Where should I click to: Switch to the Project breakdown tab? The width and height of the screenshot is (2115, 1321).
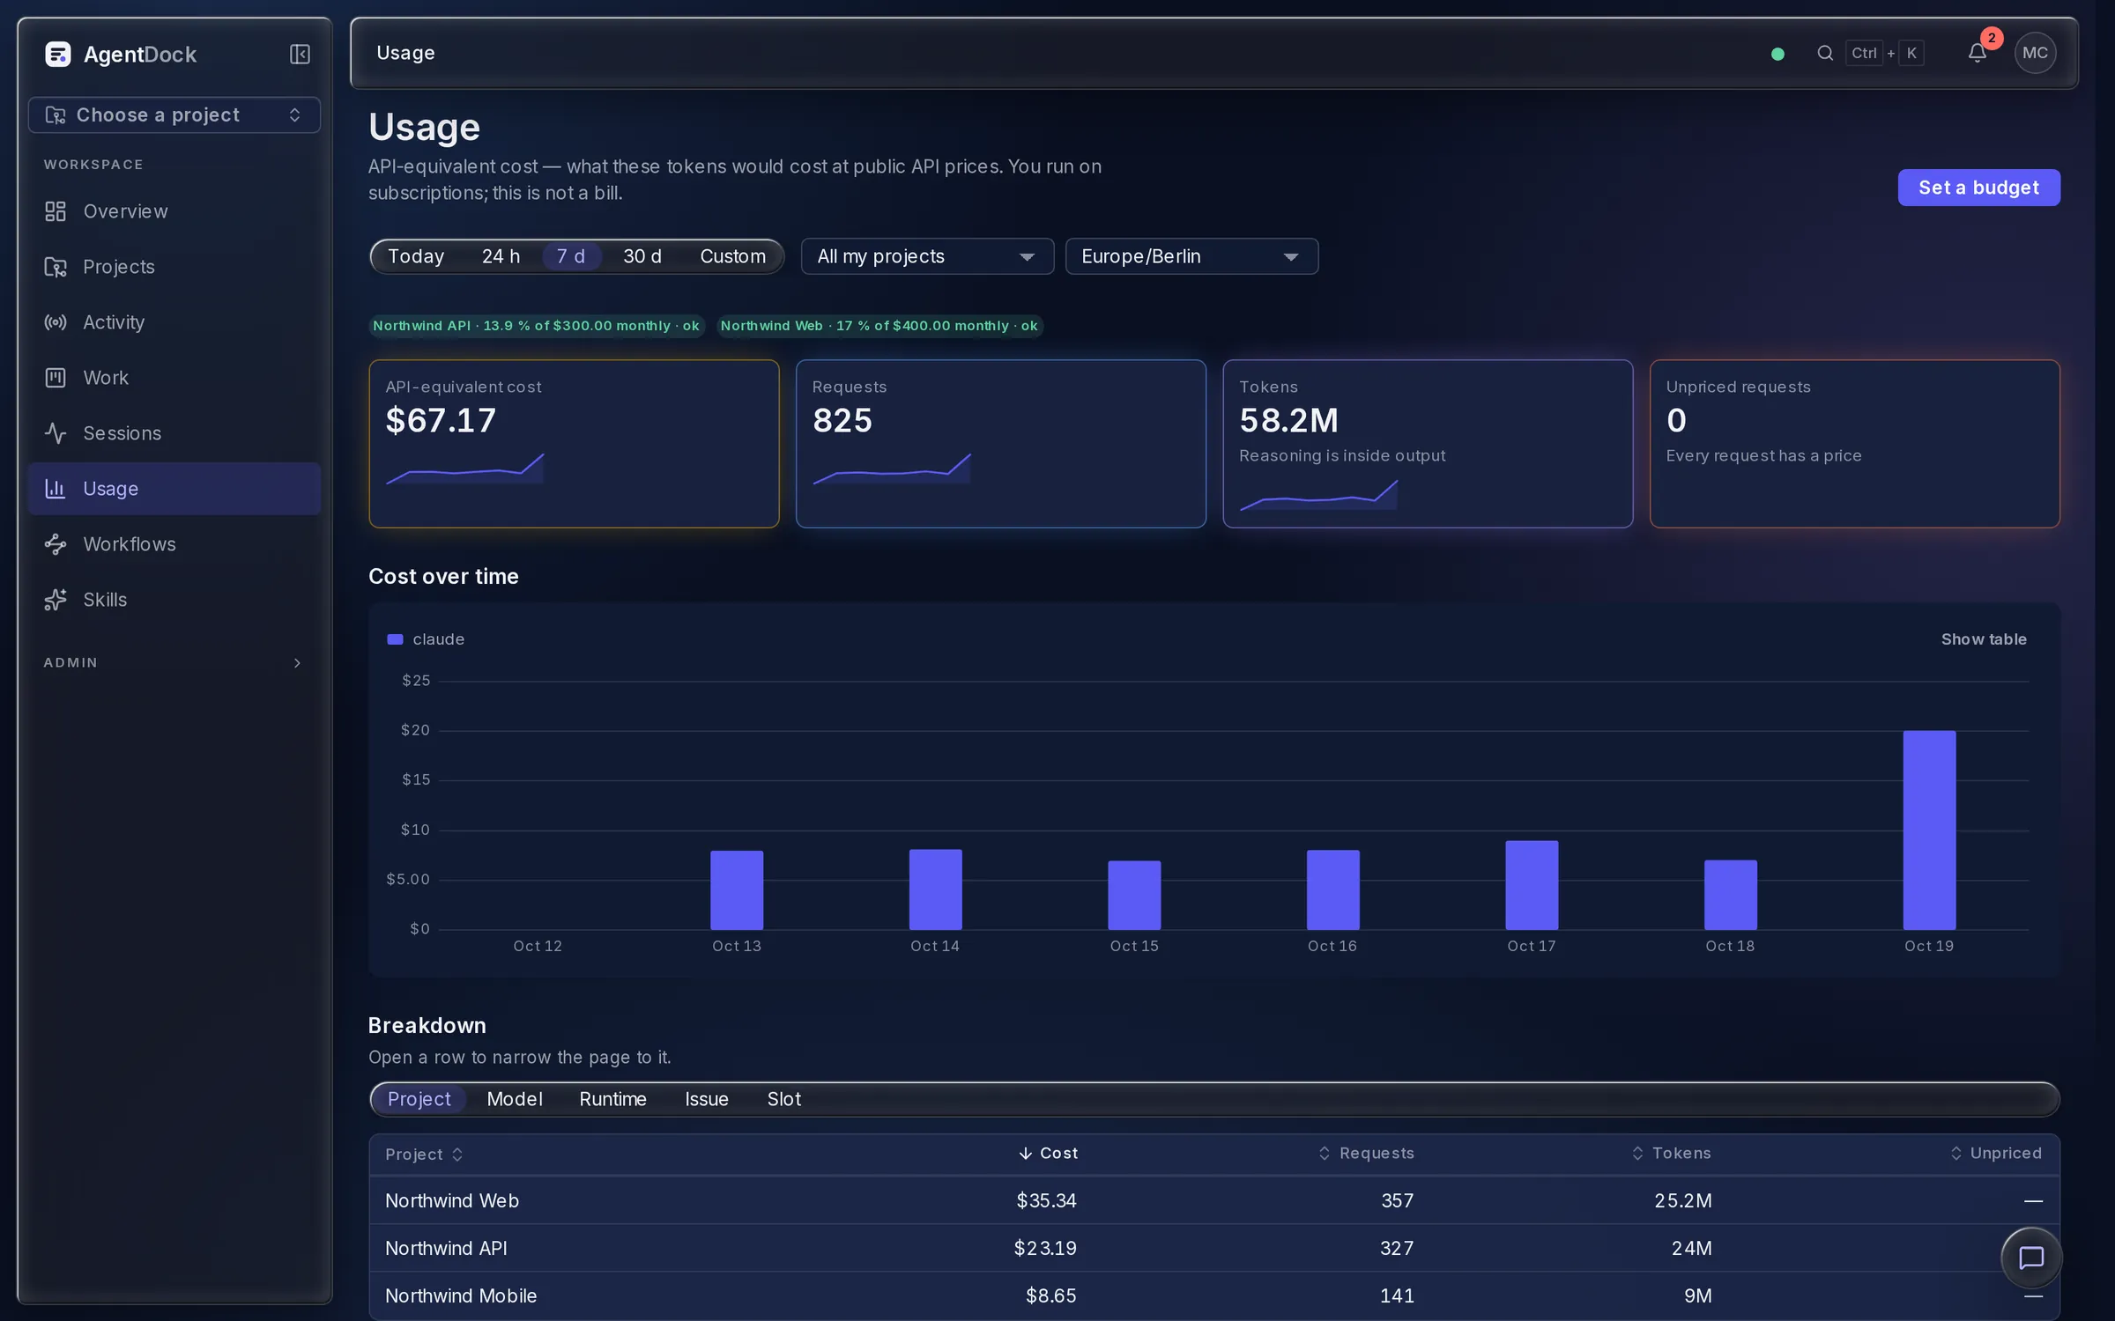point(419,1099)
